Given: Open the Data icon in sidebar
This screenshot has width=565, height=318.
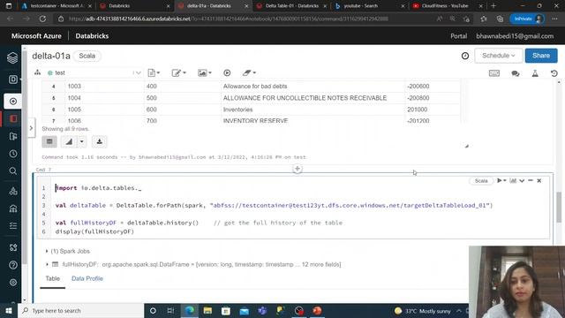Looking at the screenshot, I should 13,191.
